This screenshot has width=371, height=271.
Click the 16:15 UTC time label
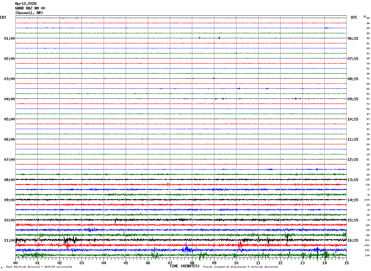click(x=353, y=240)
